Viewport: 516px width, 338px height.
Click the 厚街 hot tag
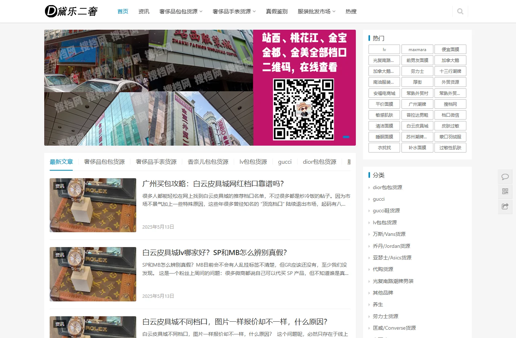[x=417, y=82]
